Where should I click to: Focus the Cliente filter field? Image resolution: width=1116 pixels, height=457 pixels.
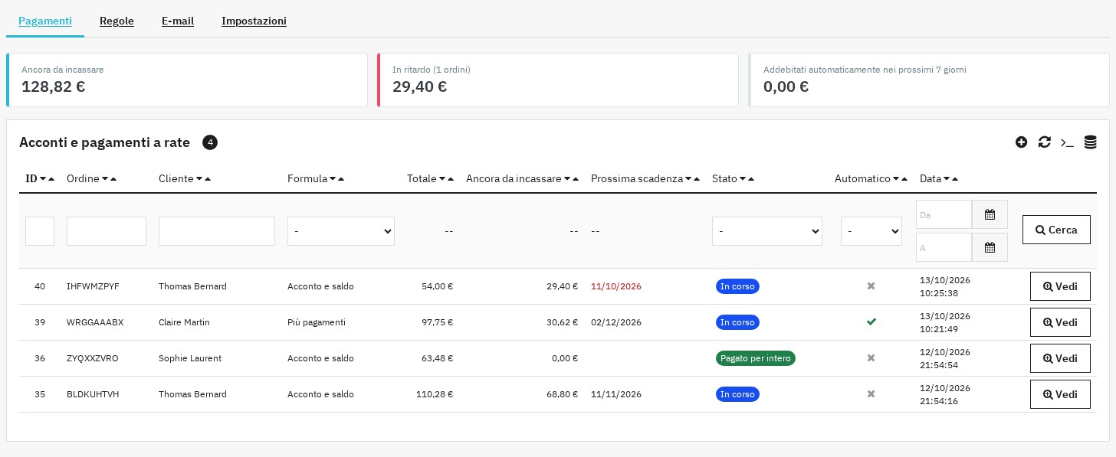click(x=217, y=231)
